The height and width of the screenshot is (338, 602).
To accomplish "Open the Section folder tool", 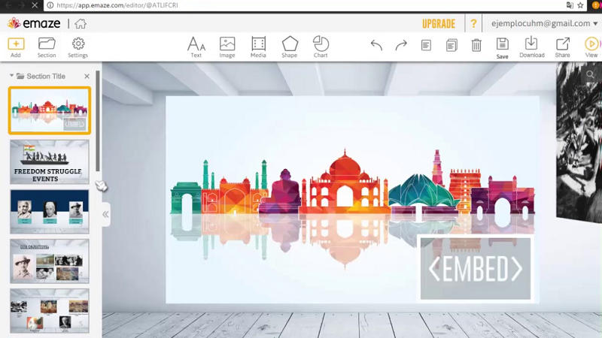I will pyautogui.click(x=47, y=44).
